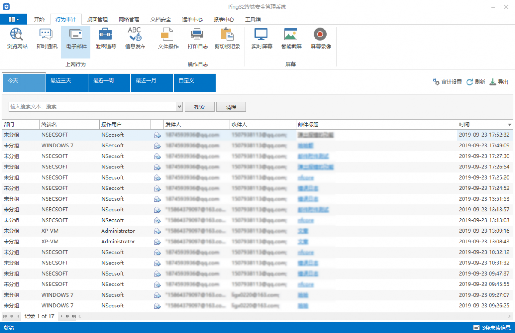The height and width of the screenshot is (333, 515).
Task: Open mail title link in the 10:32:12 row
Action: tap(306, 252)
